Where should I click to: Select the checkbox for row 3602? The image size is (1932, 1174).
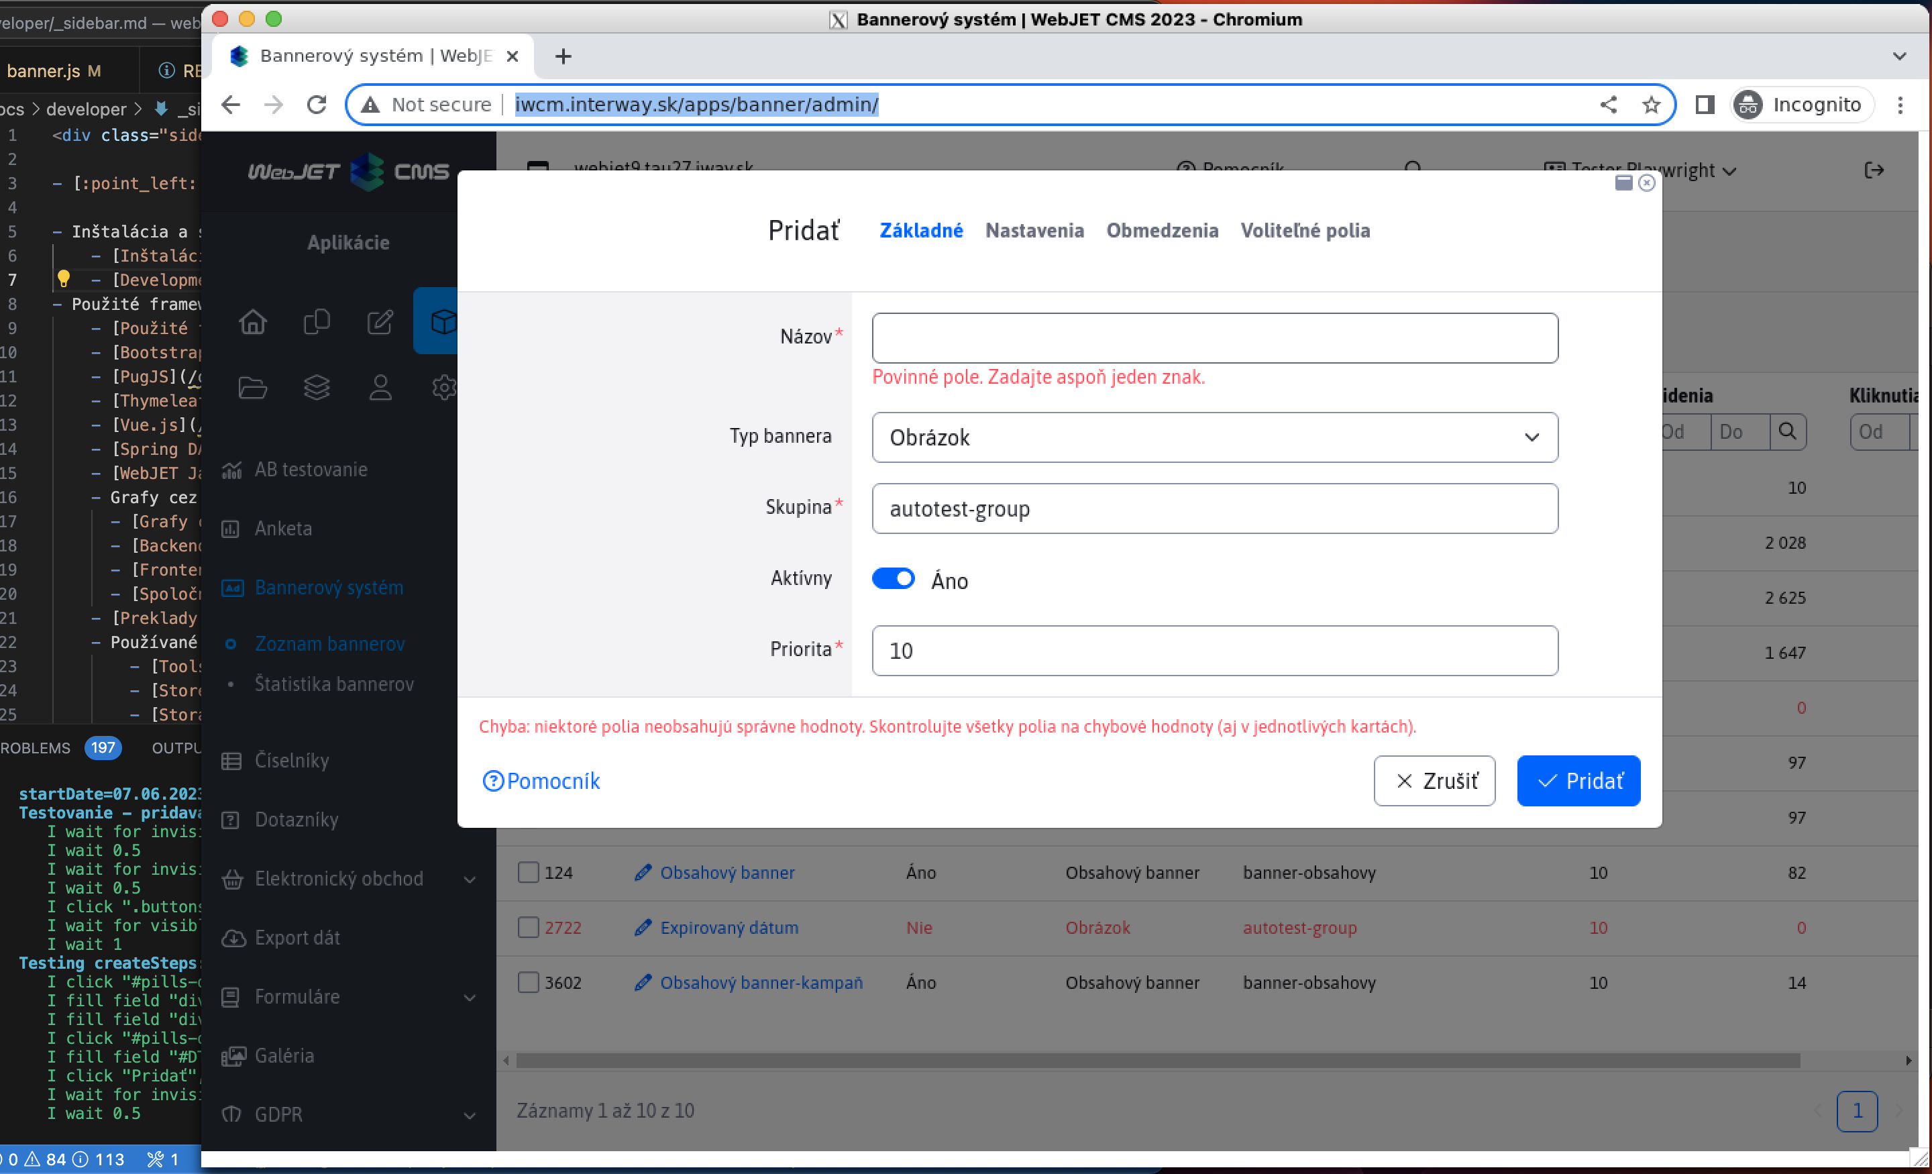529,983
